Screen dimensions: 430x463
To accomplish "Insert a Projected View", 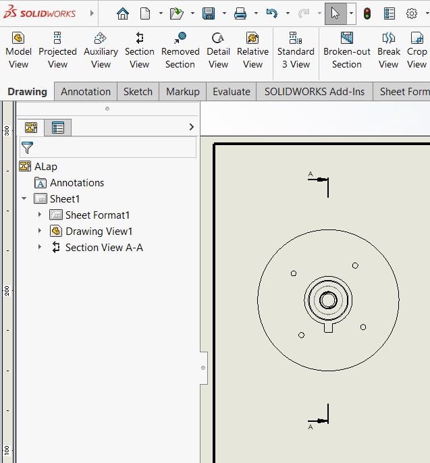I will coord(57,50).
